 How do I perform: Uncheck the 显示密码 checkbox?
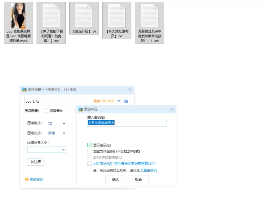(x=89, y=145)
